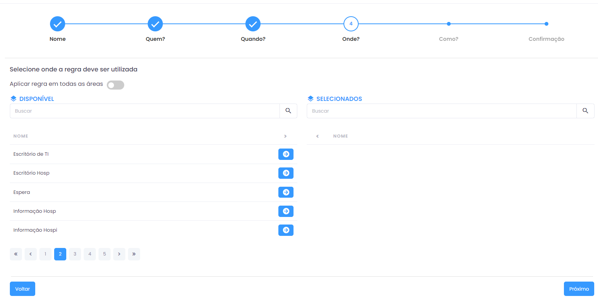Image resolution: width=598 pixels, height=302 pixels.
Task: Select page 4 in pagination
Action: 90,254
